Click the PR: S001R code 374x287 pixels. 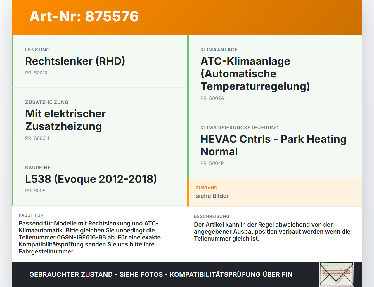tap(36, 73)
